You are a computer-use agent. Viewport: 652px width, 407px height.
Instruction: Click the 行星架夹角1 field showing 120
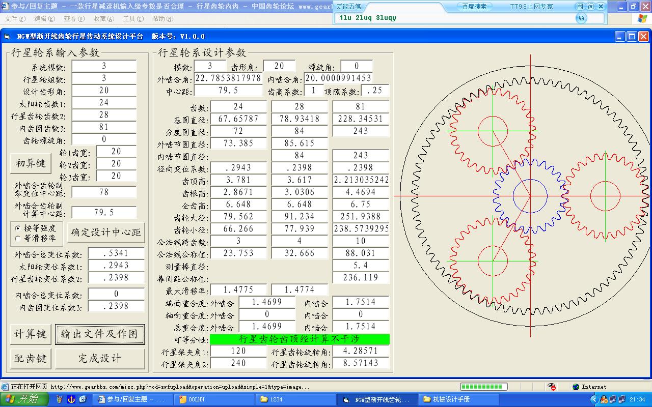click(238, 351)
